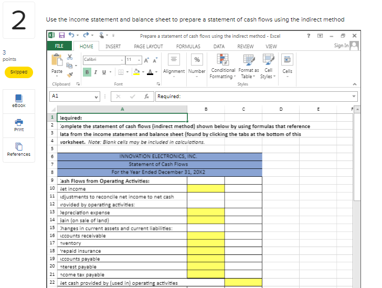
Task: Open the Clipboard dialog launcher
Action: (x=78, y=84)
